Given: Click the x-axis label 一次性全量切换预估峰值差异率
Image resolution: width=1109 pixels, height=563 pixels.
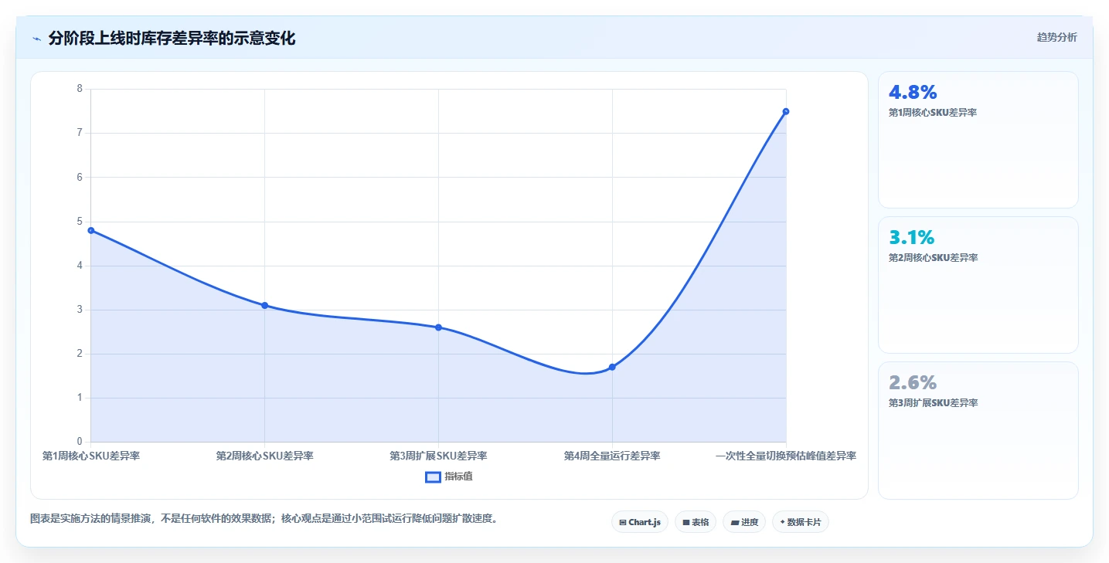Looking at the screenshot, I should (x=786, y=456).
